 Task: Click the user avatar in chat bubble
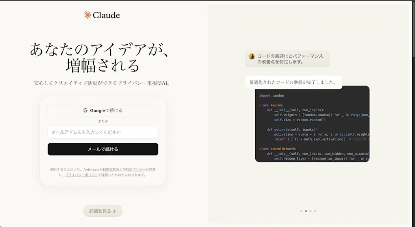pyautogui.click(x=251, y=56)
